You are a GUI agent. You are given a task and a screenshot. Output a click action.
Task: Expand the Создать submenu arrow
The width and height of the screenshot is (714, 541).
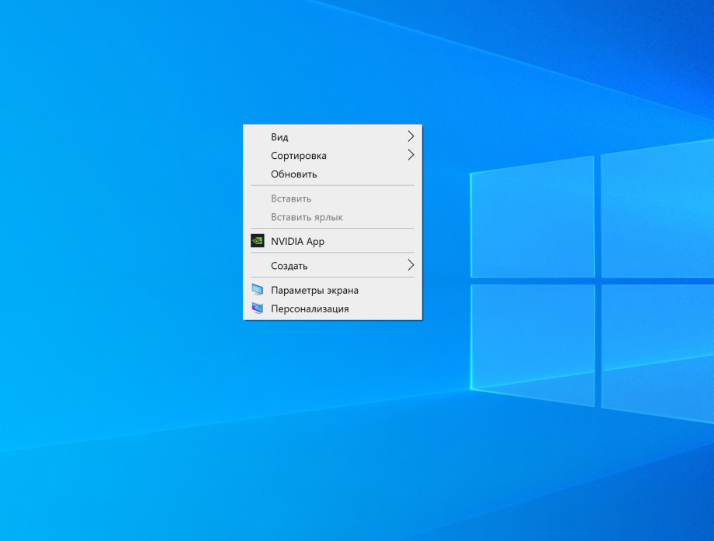point(411,266)
